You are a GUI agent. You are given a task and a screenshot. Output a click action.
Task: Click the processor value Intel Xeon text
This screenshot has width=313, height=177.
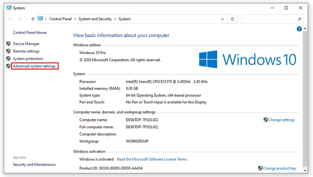point(167,81)
